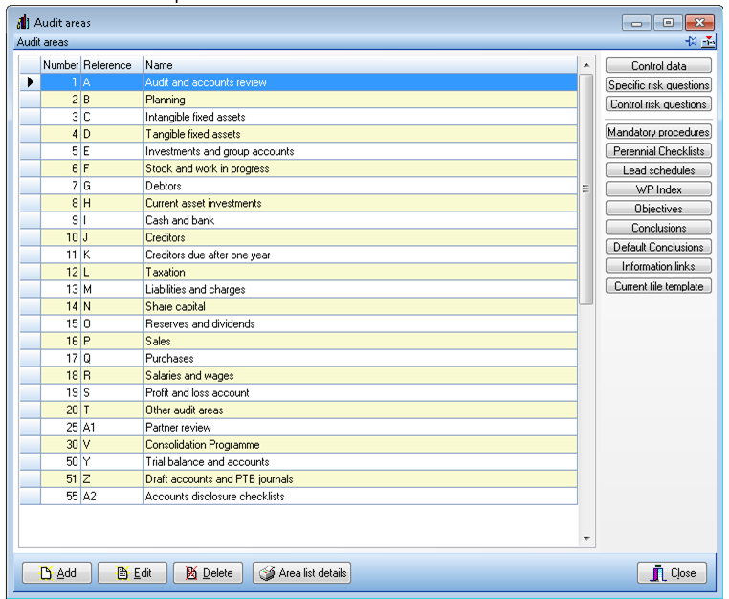Click the current-row arrow indicator for row 1

(31, 82)
